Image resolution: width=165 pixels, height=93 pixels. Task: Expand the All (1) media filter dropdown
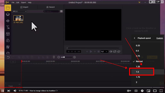coord(20,11)
